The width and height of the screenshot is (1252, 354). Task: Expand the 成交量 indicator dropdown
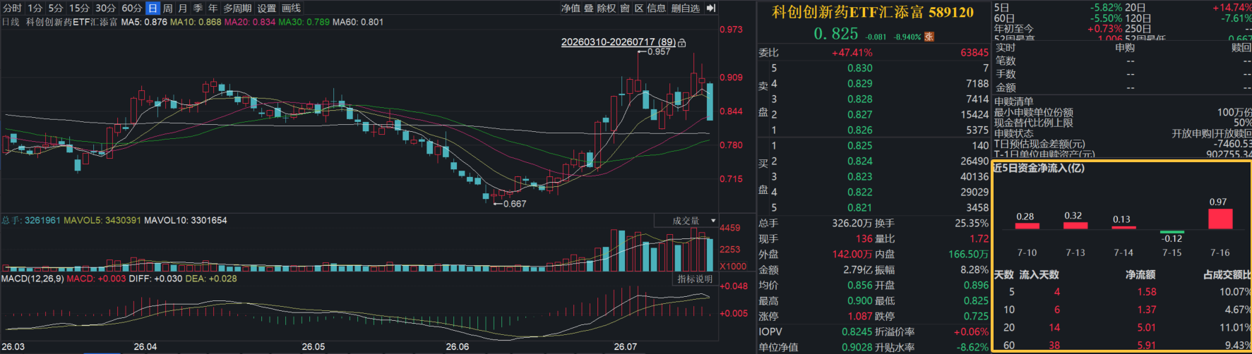[686, 221]
